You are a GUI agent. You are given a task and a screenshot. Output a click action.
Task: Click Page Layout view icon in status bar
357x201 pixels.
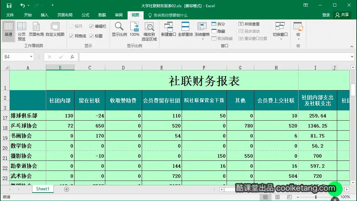tap(277, 197)
